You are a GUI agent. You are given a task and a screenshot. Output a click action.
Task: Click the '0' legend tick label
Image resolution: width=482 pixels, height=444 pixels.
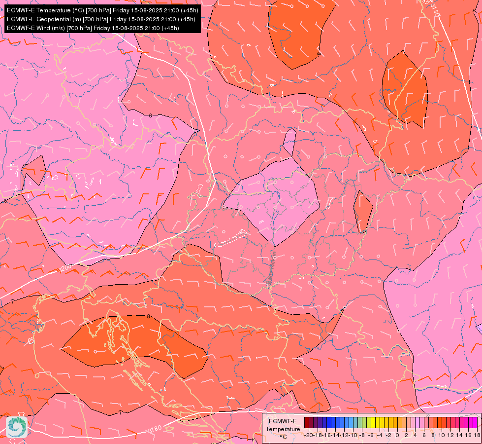[397, 435]
